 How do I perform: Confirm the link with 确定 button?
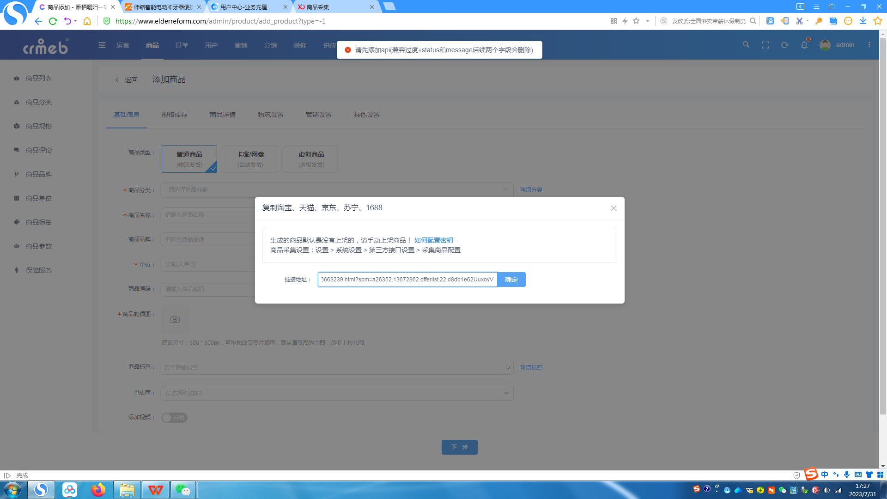[511, 280]
